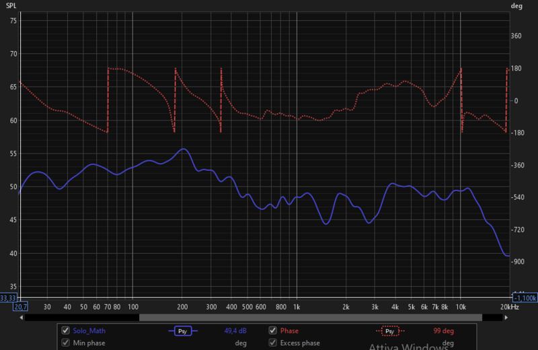Screen dimensions: 538x350
Task: Click the 75 SPL axis label
Action: (13, 21)
